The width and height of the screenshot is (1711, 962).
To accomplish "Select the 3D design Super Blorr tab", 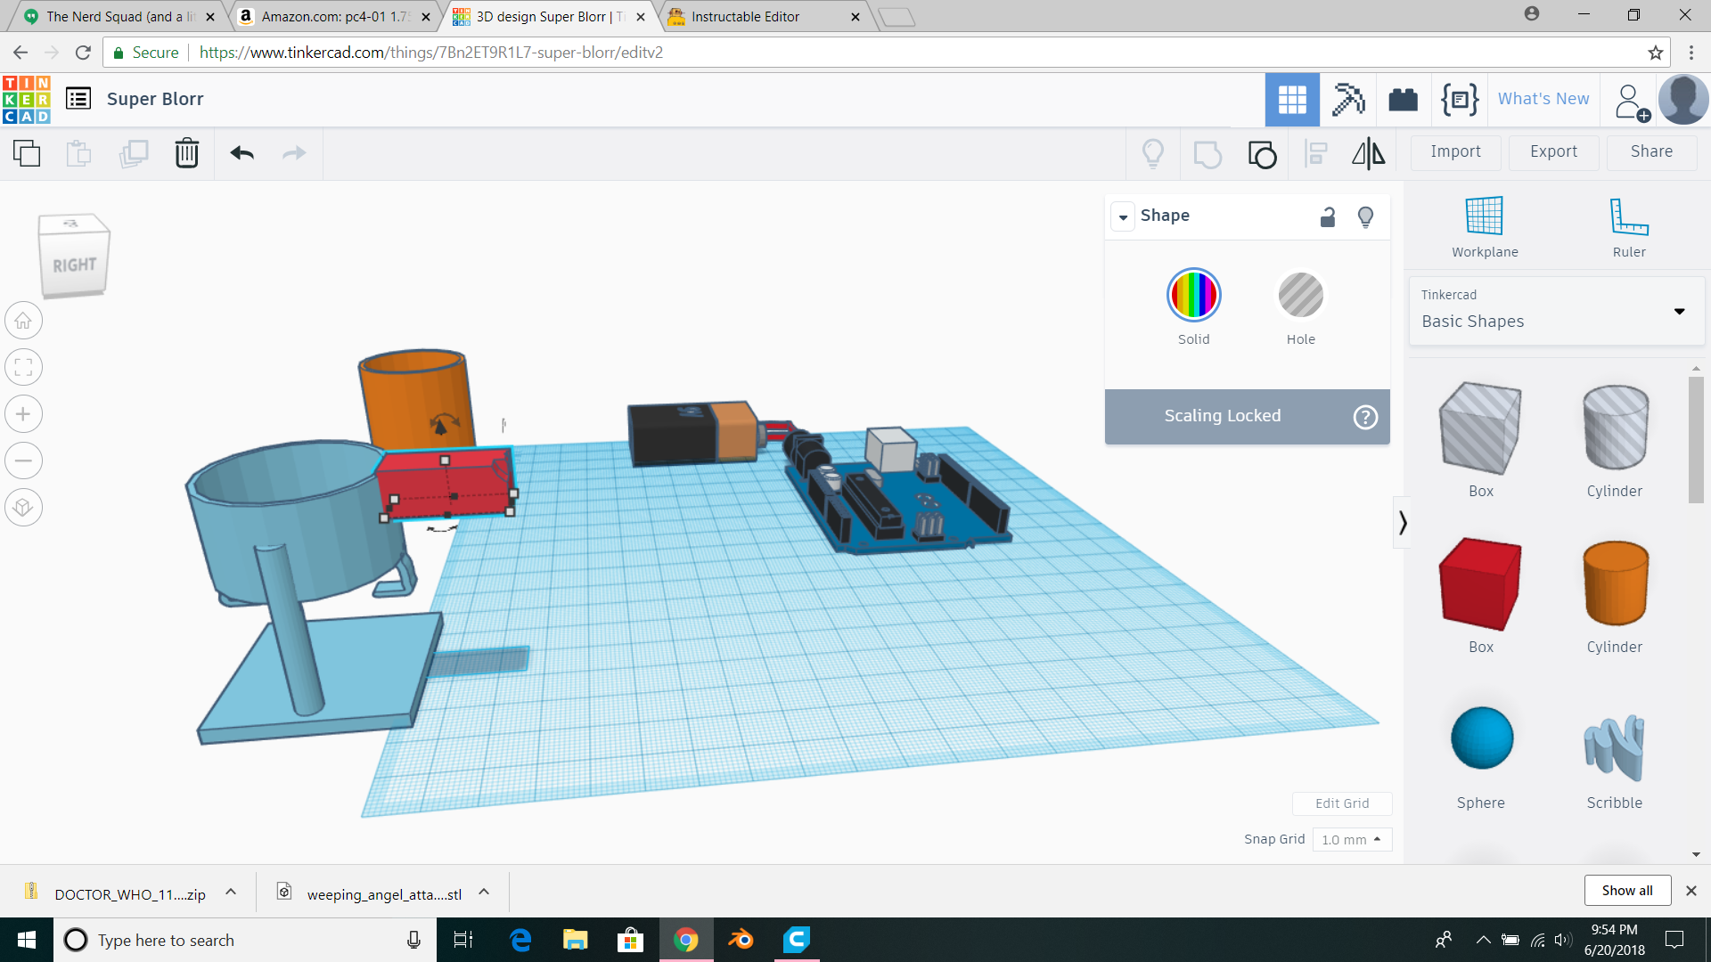I will 550,16.
